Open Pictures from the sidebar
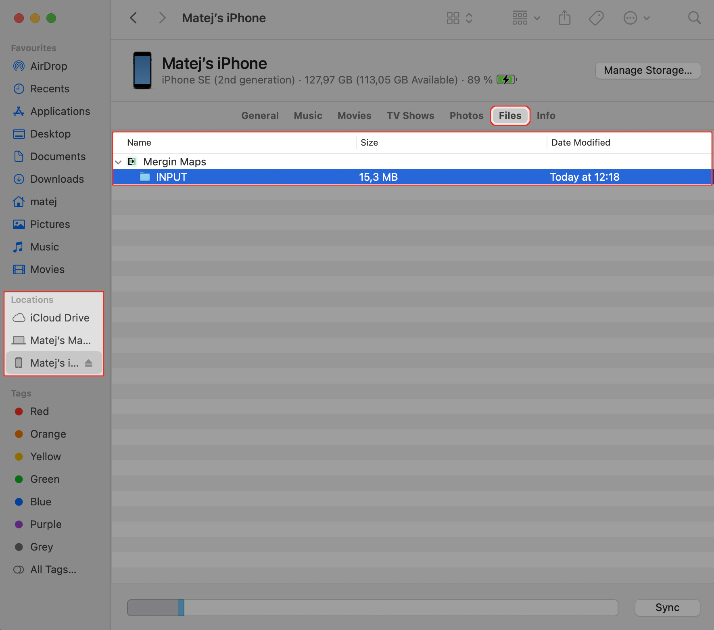 (50, 224)
